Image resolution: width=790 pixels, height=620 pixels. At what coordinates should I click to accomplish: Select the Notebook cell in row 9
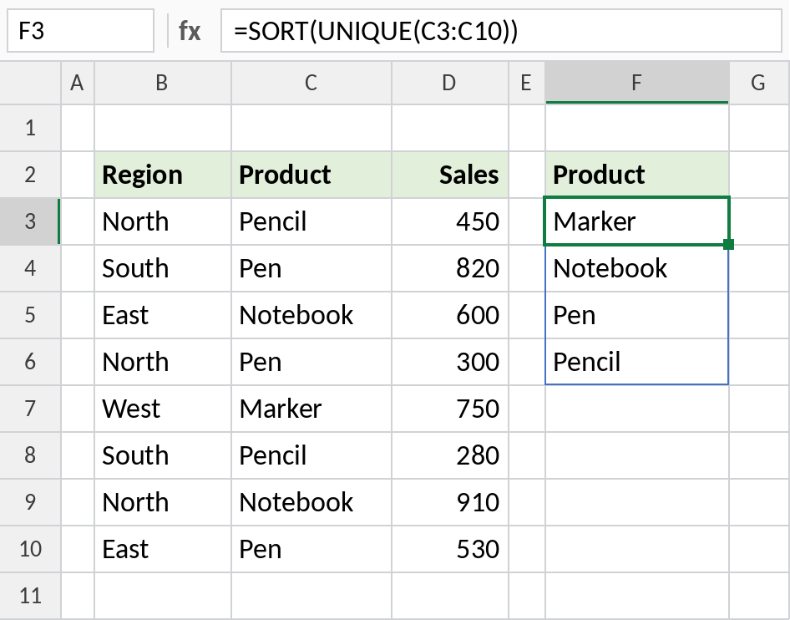tap(311, 502)
